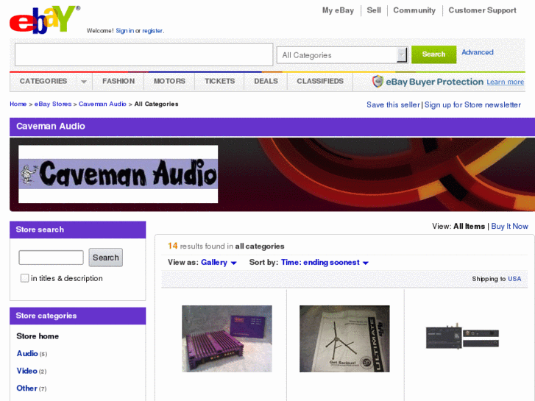
Task: Open the Sell page link
Action: [374, 10]
